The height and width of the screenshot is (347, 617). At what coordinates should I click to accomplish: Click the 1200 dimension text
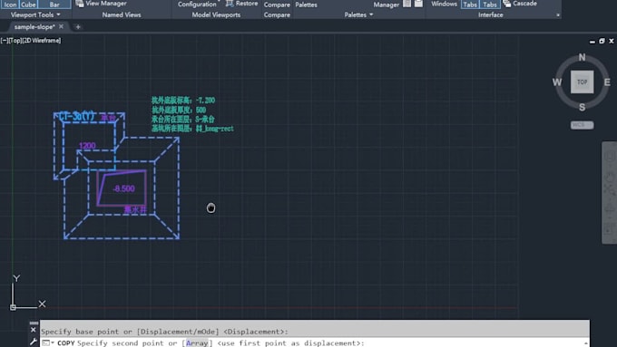[87, 146]
